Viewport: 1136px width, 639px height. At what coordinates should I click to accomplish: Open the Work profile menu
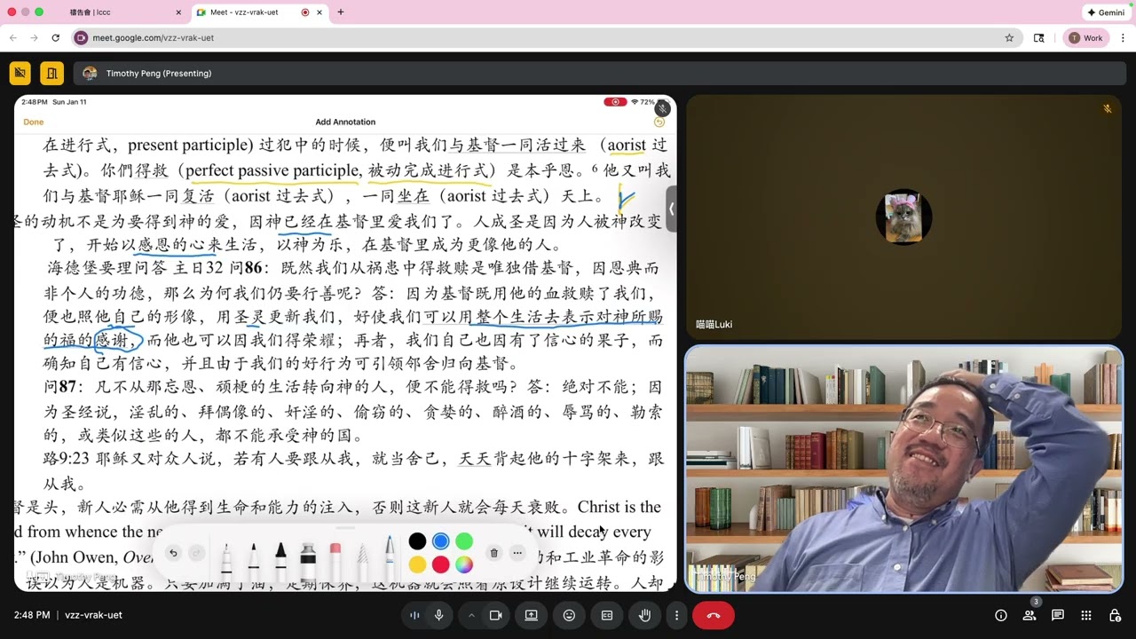point(1086,38)
